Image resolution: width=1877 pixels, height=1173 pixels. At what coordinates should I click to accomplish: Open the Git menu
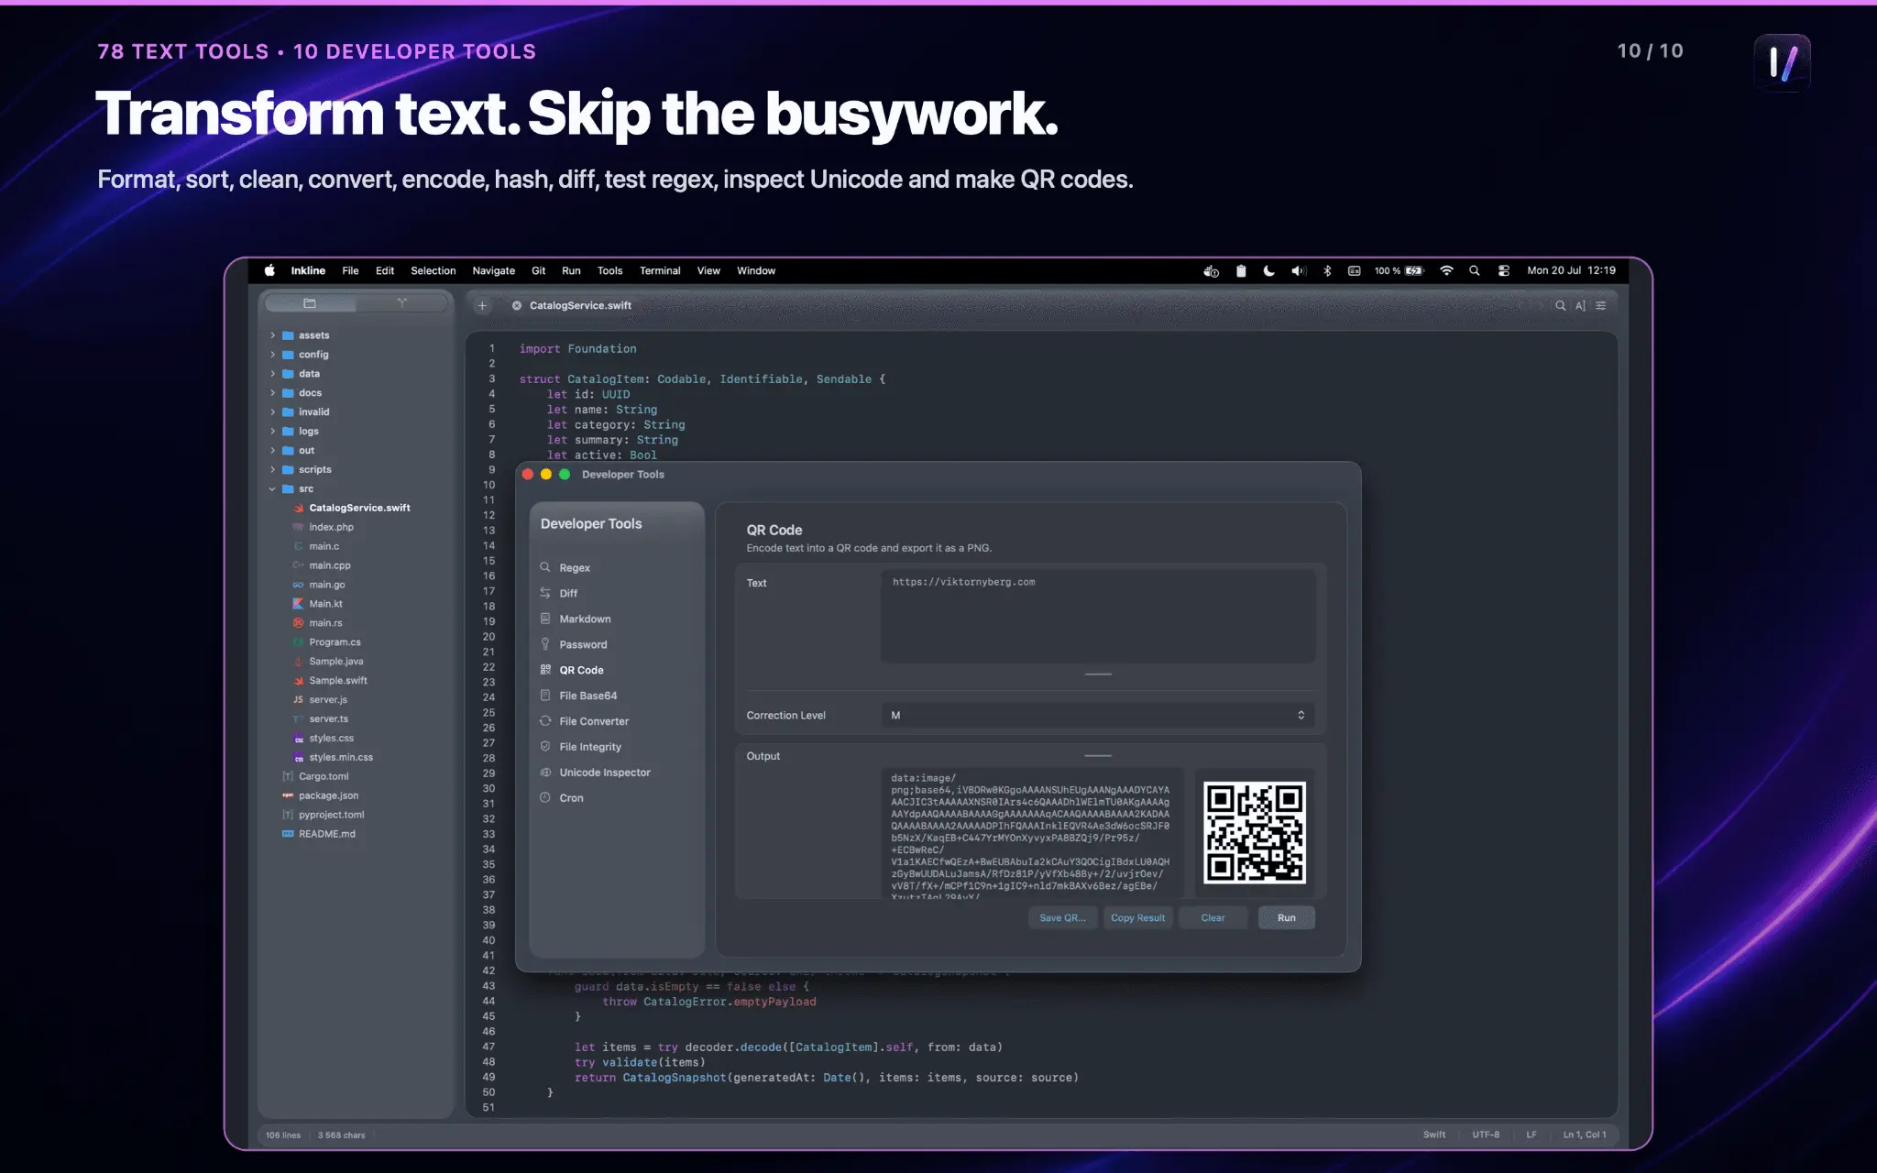click(538, 271)
